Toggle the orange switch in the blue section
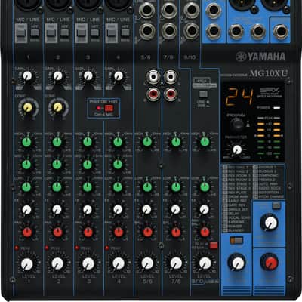The height and width of the screenshot is (302, 302). point(236,241)
